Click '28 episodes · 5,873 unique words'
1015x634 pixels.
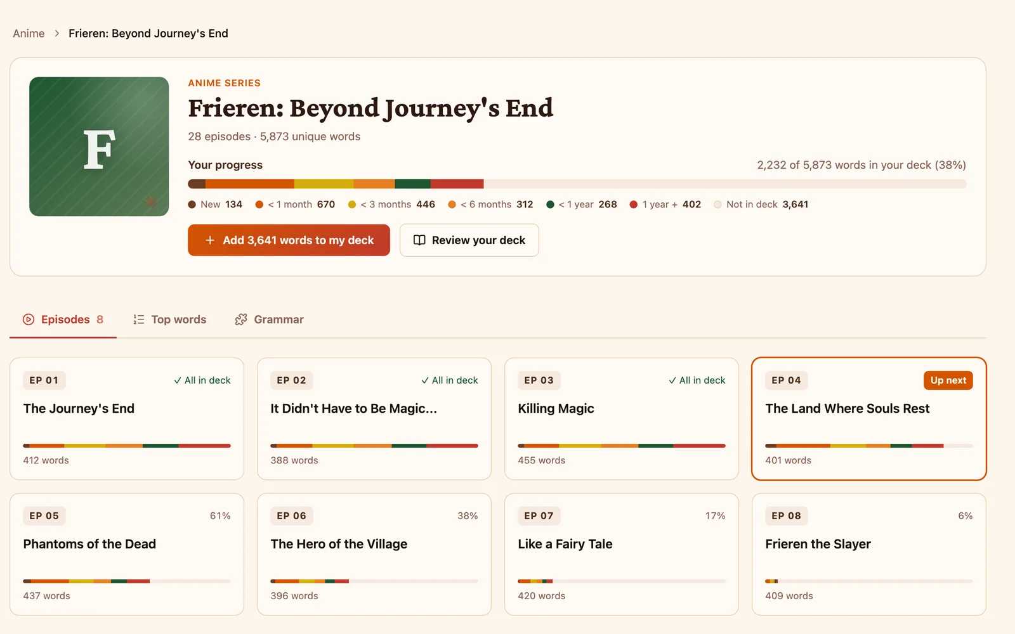pyautogui.click(x=274, y=136)
